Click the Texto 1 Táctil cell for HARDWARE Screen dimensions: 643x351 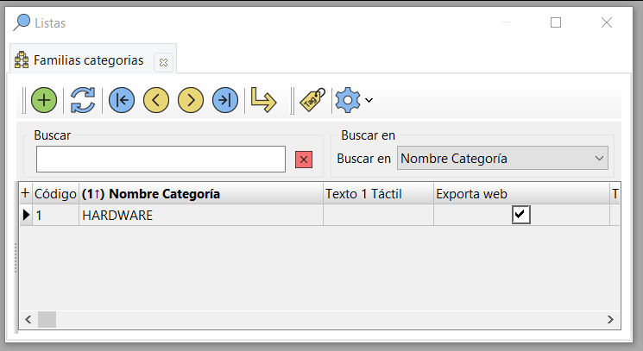click(378, 215)
